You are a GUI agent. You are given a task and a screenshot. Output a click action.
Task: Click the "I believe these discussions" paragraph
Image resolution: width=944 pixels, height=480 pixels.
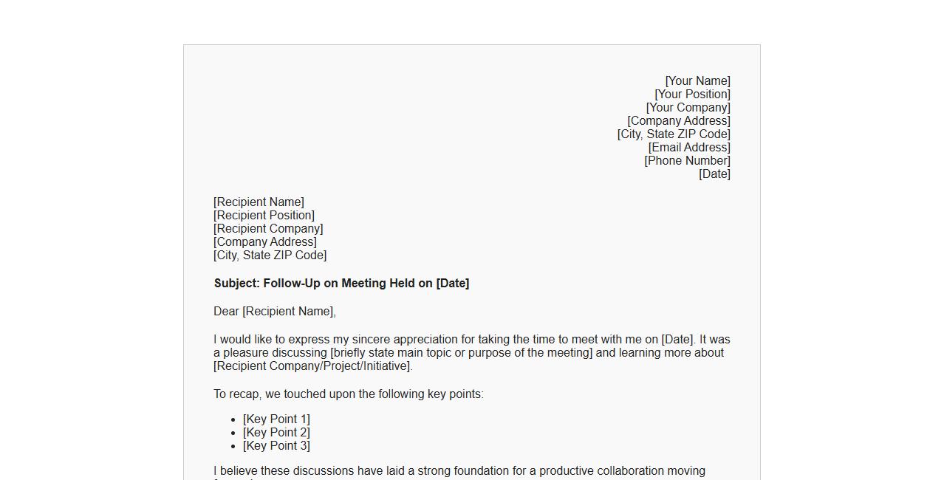(459, 471)
